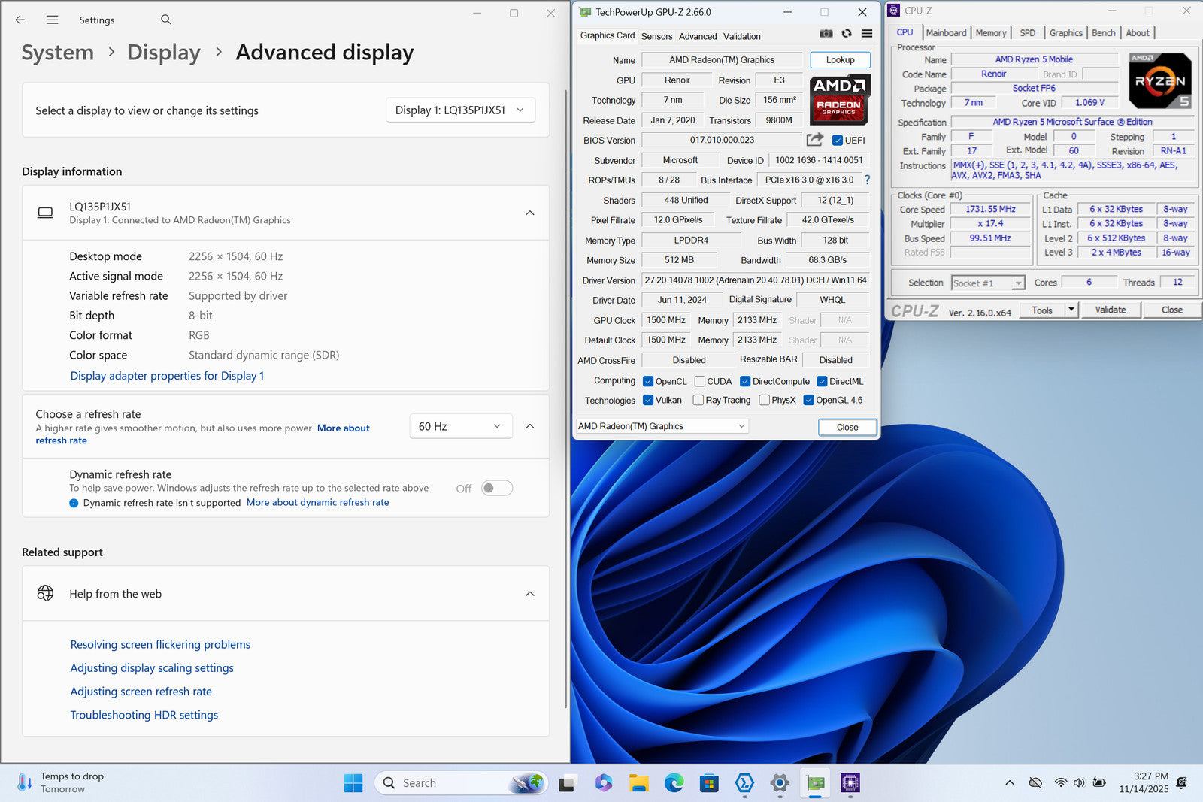Open the Settings navigation hamburger menu
Image resolution: width=1203 pixels, height=802 pixels.
point(52,20)
